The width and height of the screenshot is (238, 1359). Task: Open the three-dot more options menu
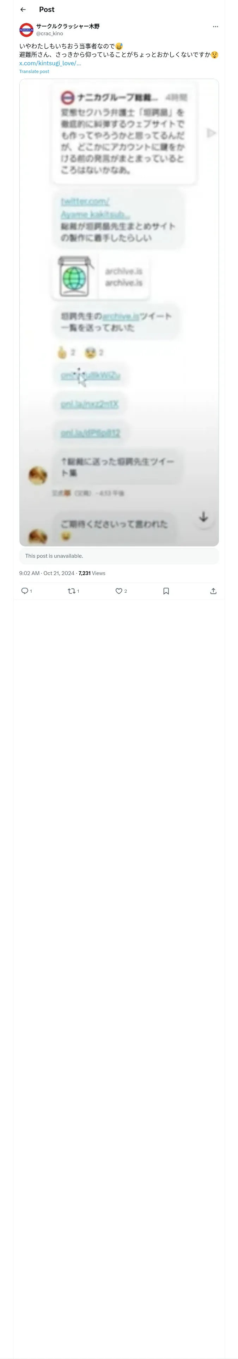(x=215, y=26)
